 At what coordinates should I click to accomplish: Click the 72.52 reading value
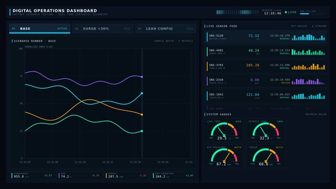point(254,36)
